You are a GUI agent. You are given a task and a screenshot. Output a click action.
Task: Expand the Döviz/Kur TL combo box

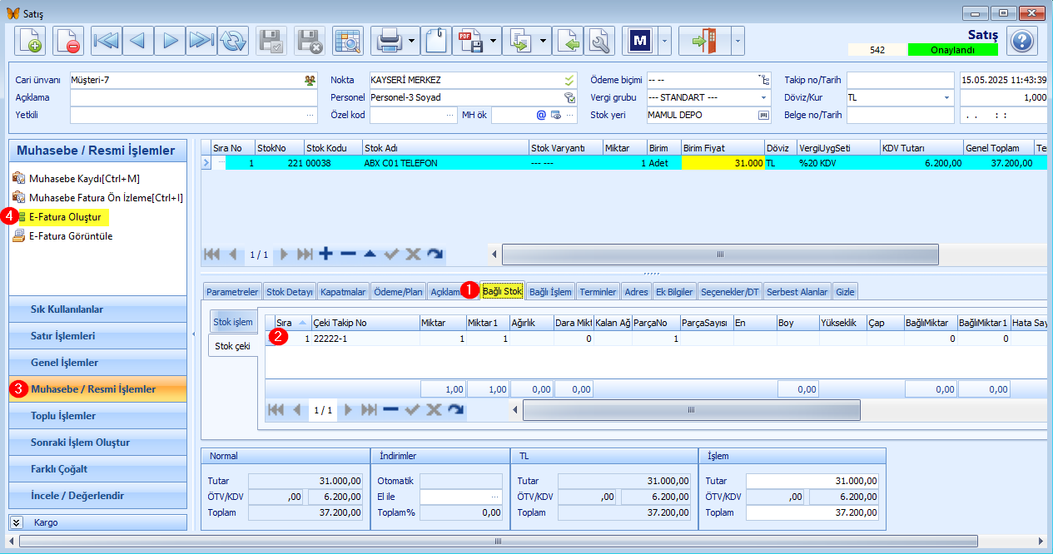(947, 97)
